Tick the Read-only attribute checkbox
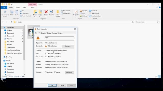The image size is (163, 91). [46, 72]
